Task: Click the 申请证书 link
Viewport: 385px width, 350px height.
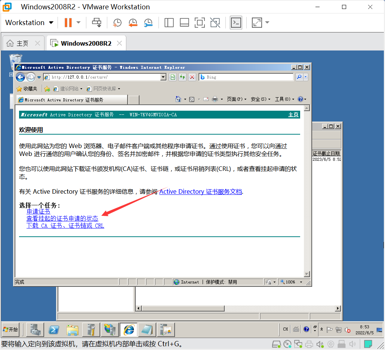Action: [38, 212]
